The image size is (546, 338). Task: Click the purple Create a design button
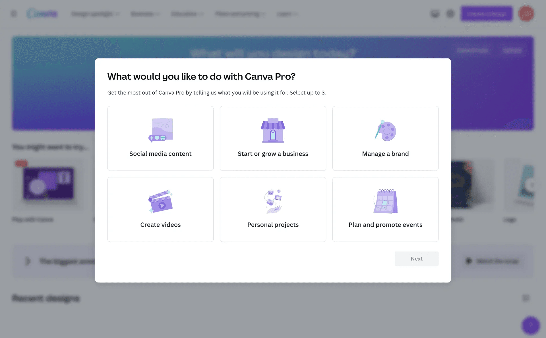pos(487,14)
